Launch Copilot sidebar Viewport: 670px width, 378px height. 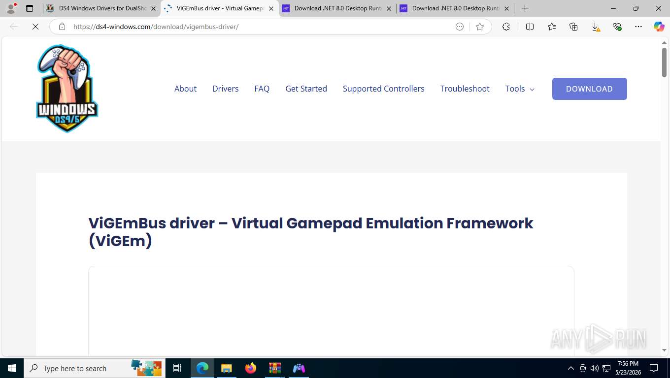[x=659, y=27]
